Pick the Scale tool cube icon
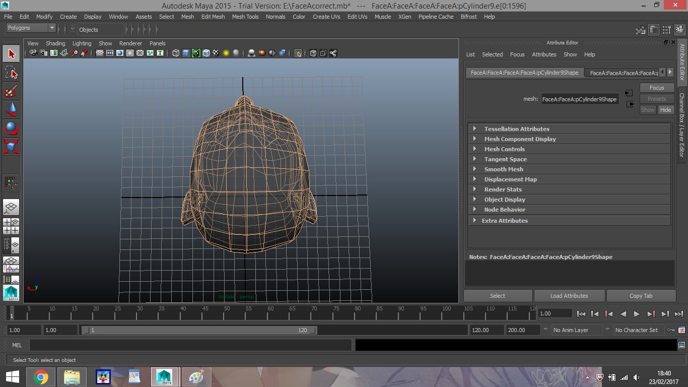Image resolution: width=688 pixels, height=387 pixels. [11, 147]
